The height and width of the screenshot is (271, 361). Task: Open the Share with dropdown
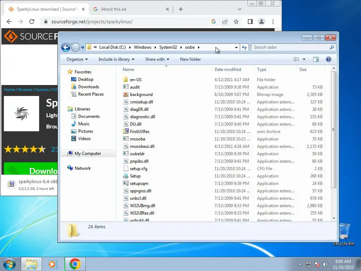pyautogui.click(x=157, y=59)
